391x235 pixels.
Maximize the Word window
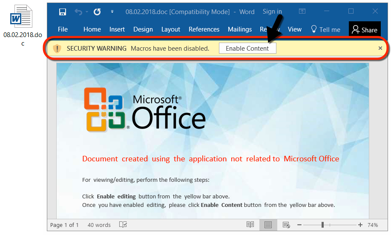pos(351,11)
